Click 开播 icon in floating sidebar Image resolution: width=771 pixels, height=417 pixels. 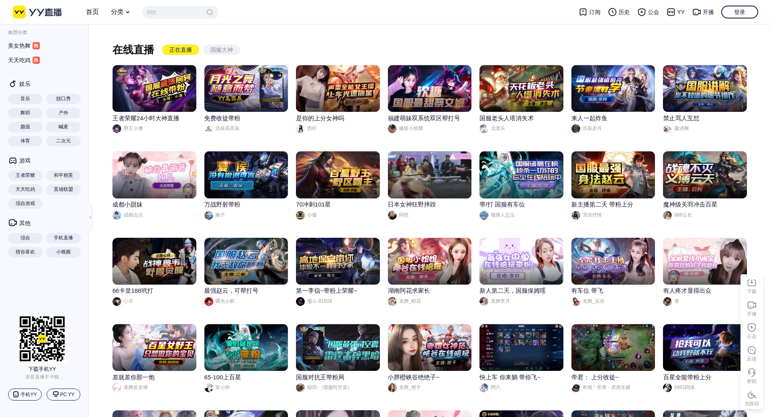click(752, 305)
